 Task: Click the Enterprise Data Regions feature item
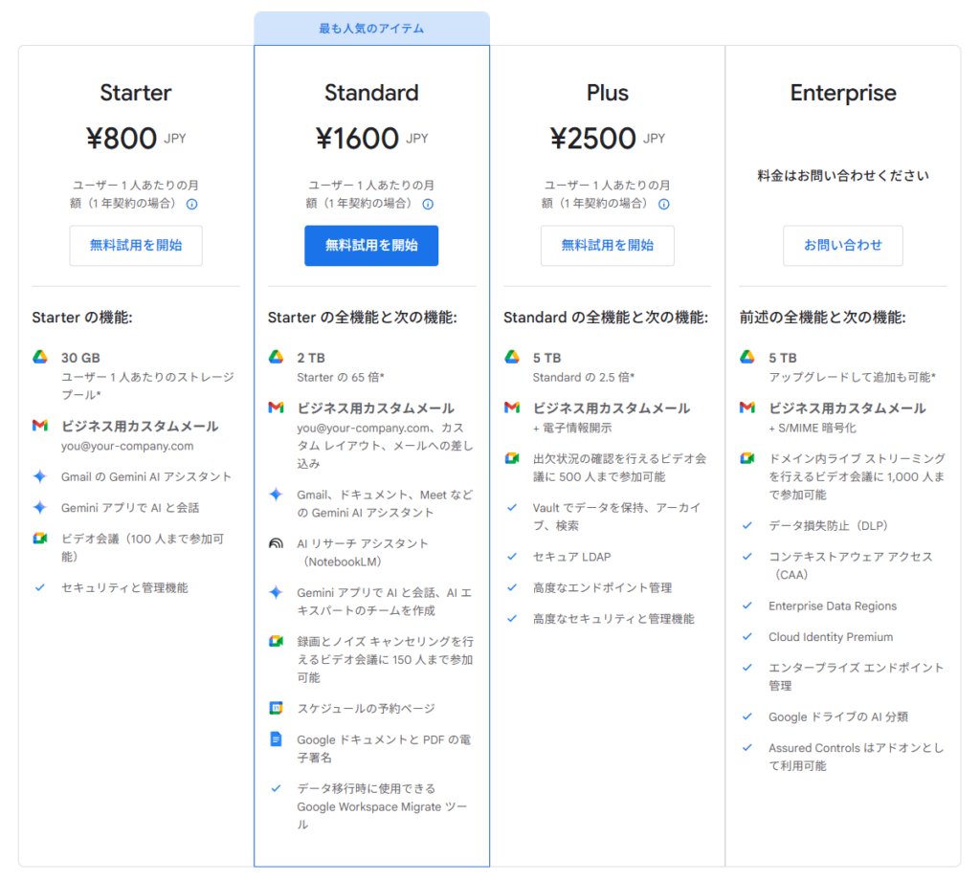point(832,606)
